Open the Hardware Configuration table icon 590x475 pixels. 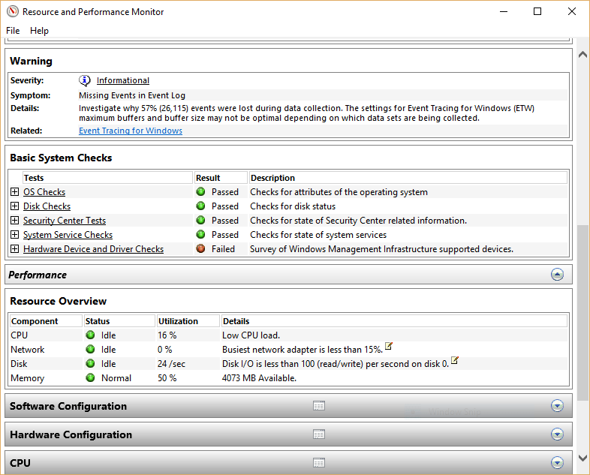(x=319, y=434)
